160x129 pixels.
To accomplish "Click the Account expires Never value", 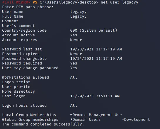I will [76, 40].
